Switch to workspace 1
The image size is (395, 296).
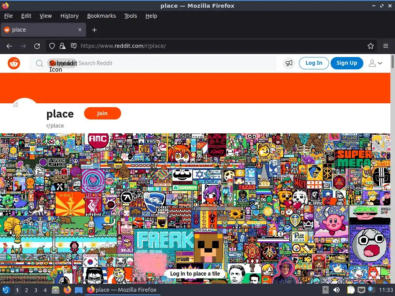point(17,290)
